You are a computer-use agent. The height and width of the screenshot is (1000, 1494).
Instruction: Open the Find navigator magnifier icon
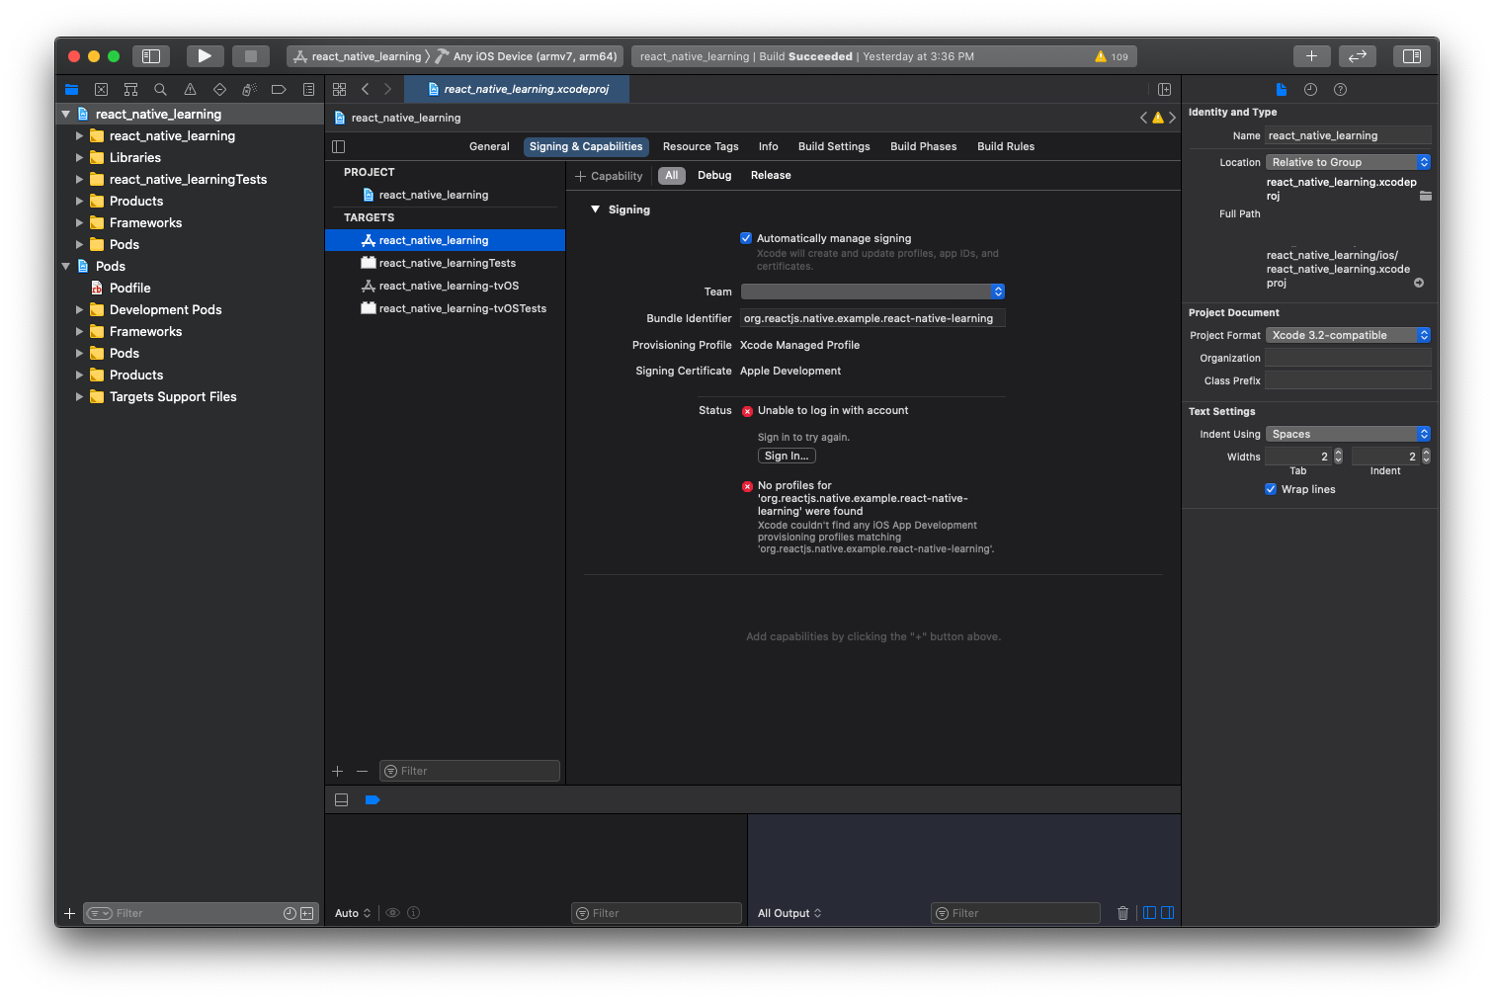160,89
